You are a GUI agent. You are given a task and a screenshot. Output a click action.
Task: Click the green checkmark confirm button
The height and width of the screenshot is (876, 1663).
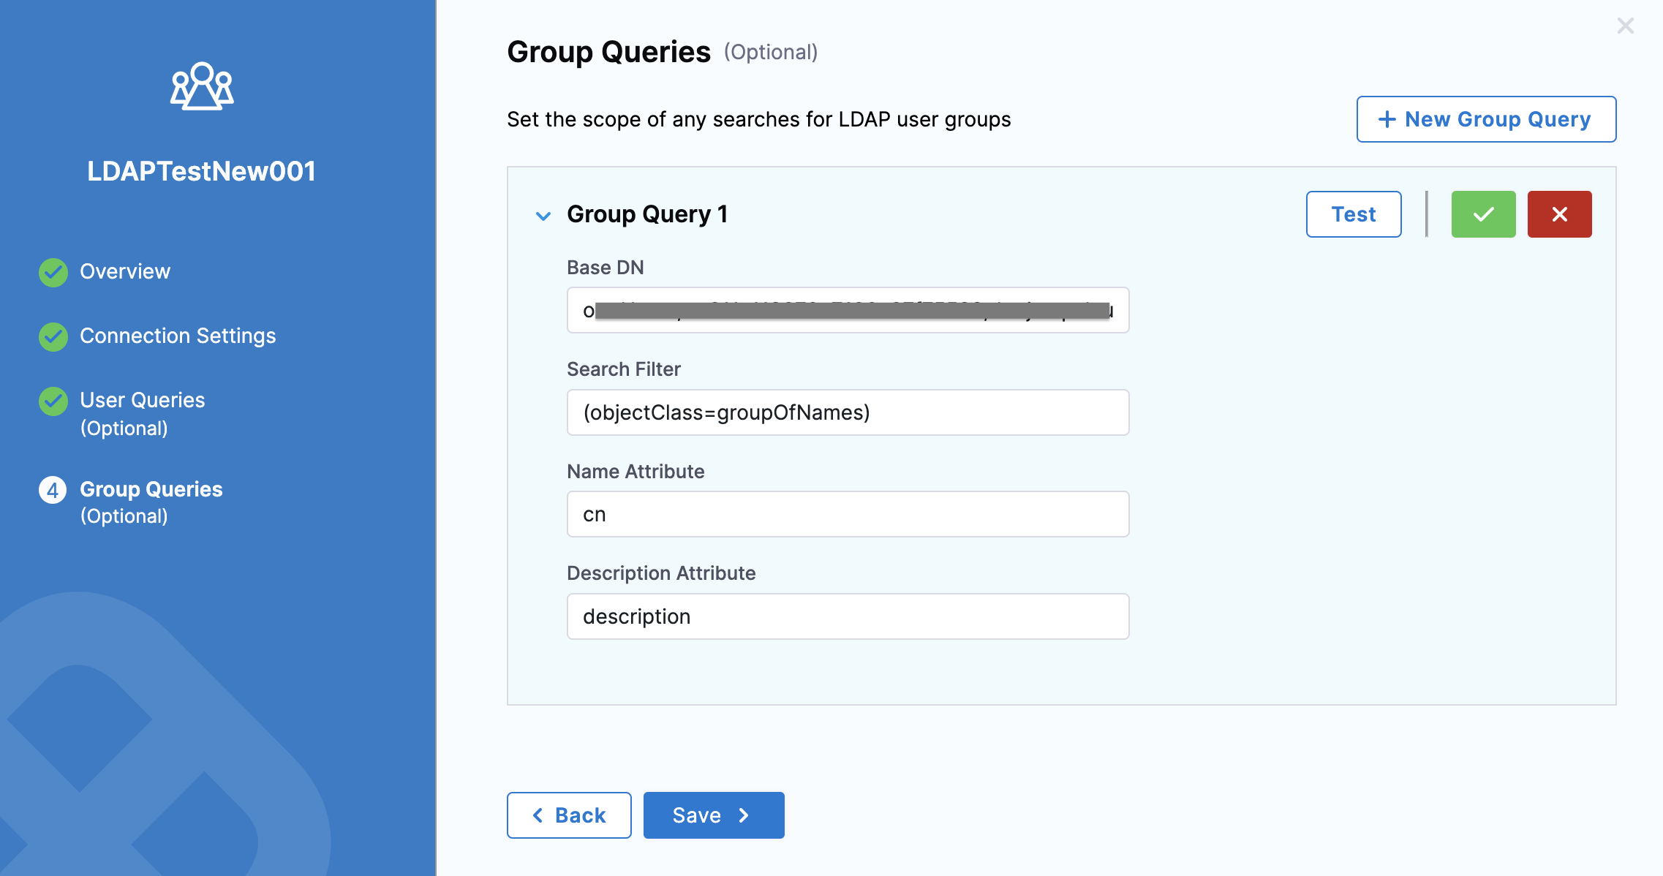pyautogui.click(x=1483, y=214)
